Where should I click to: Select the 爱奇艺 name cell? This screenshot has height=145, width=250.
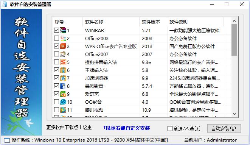tap(92, 94)
